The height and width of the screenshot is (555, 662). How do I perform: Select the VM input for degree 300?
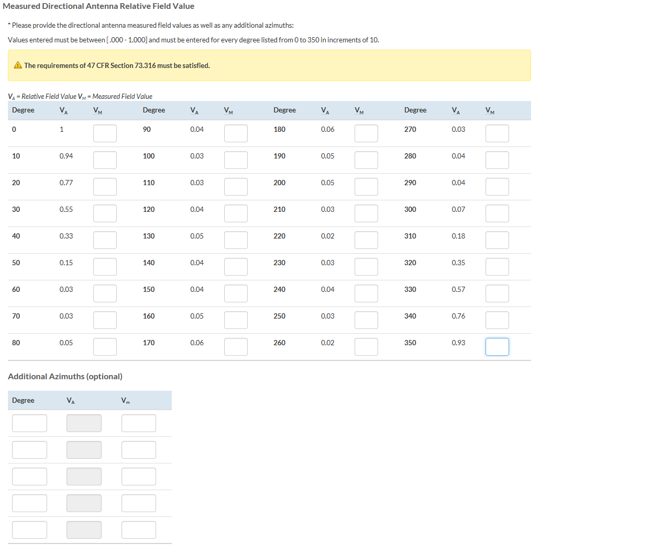(x=497, y=213)
